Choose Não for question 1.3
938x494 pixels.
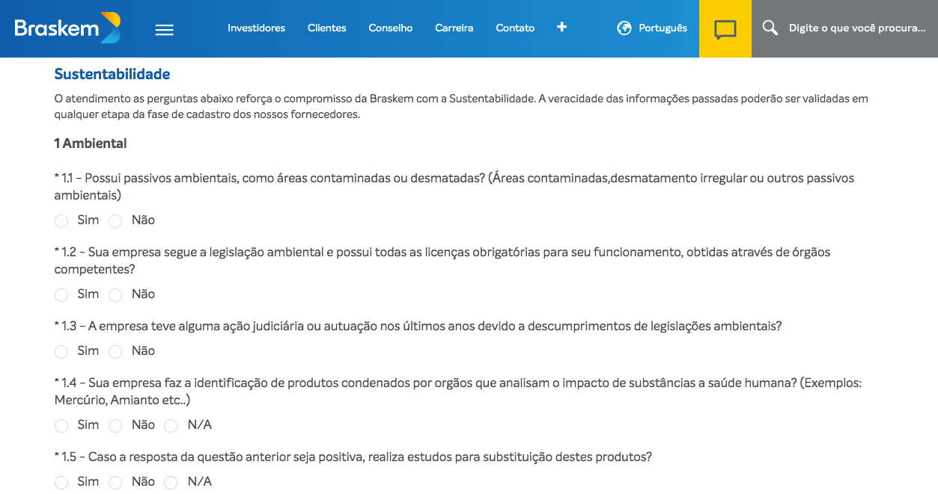point(115,352)
